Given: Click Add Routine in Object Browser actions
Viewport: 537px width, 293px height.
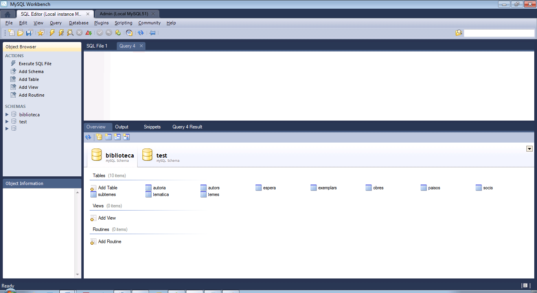Looking at the screenshot, I should click(x=31, y=95).
